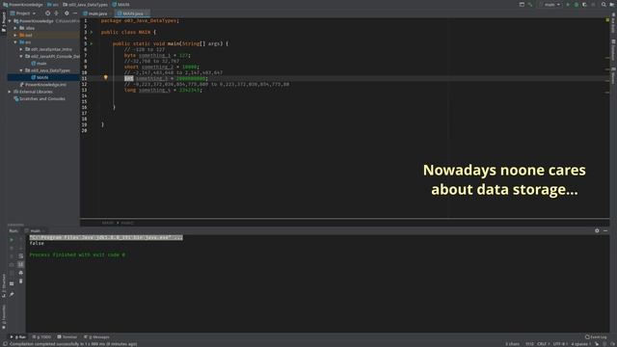
Task: Open the Event Log button at bottom right
Action: click(x=596, y=337)
